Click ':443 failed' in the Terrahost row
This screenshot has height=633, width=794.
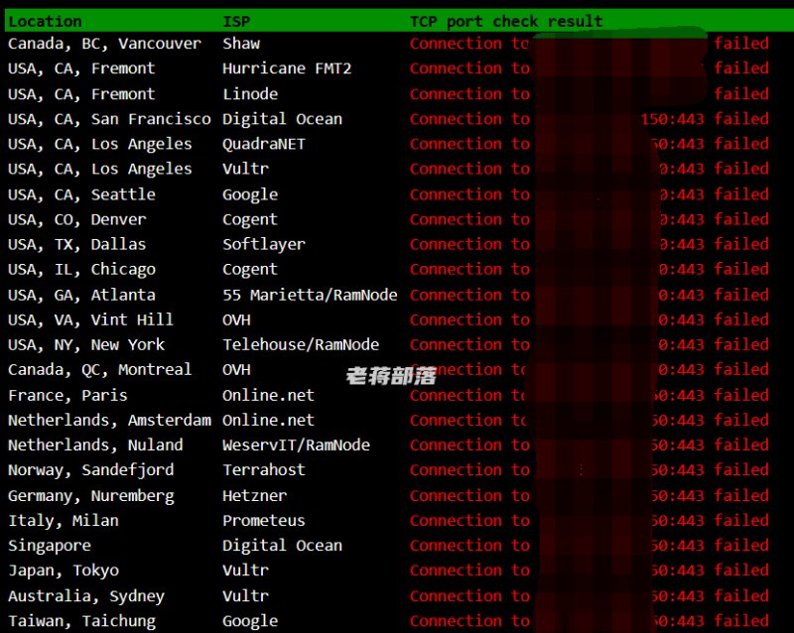(x=719, y=470)
